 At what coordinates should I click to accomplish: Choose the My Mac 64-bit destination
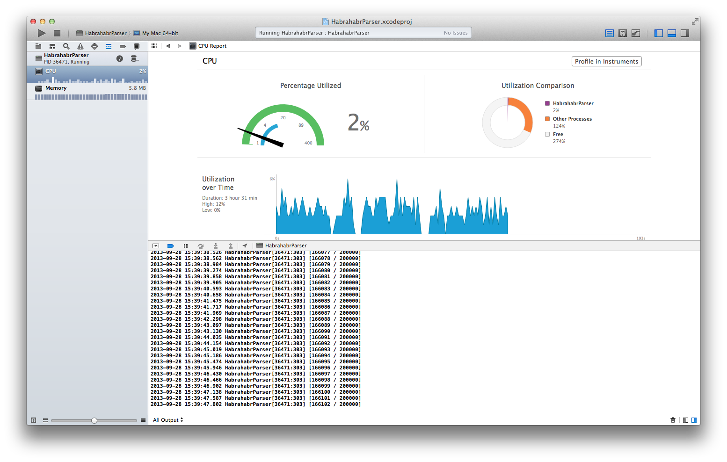(156, 33)
